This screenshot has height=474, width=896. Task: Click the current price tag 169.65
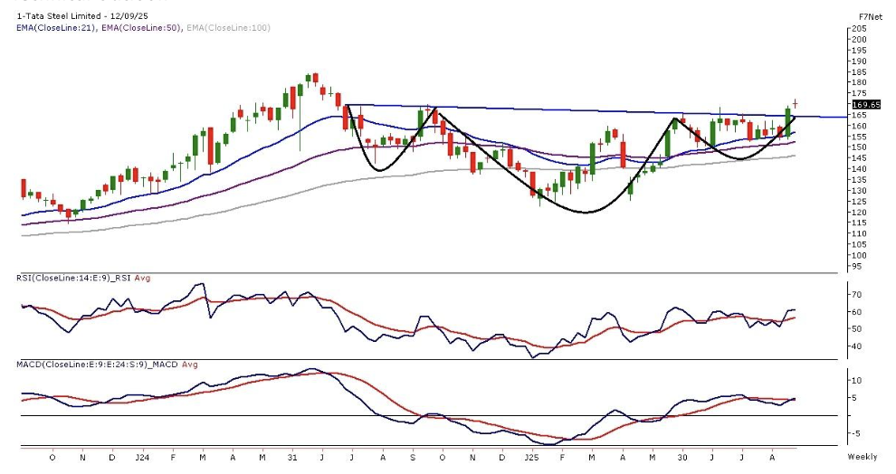pyautogui.click(x=866, y=105)
